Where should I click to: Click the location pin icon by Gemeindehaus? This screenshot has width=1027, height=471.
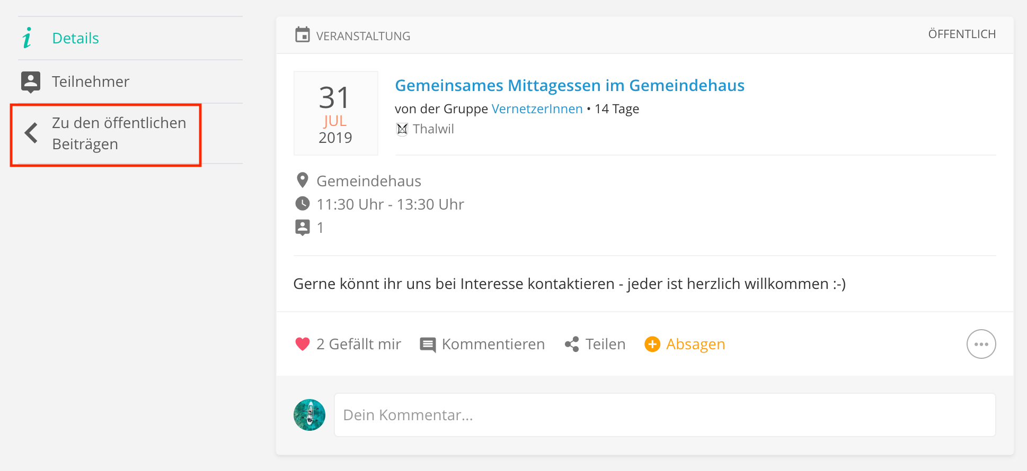pyautogui.click(x=303, y=180)
